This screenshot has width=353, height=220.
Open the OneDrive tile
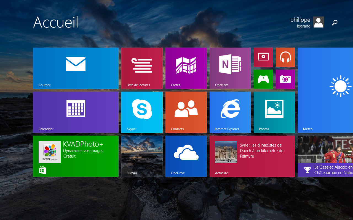point(186,156)
